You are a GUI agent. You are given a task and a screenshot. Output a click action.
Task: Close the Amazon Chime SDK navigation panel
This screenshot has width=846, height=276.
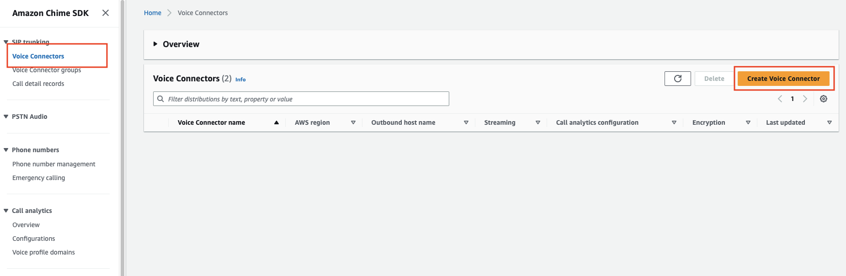[106, 13]
